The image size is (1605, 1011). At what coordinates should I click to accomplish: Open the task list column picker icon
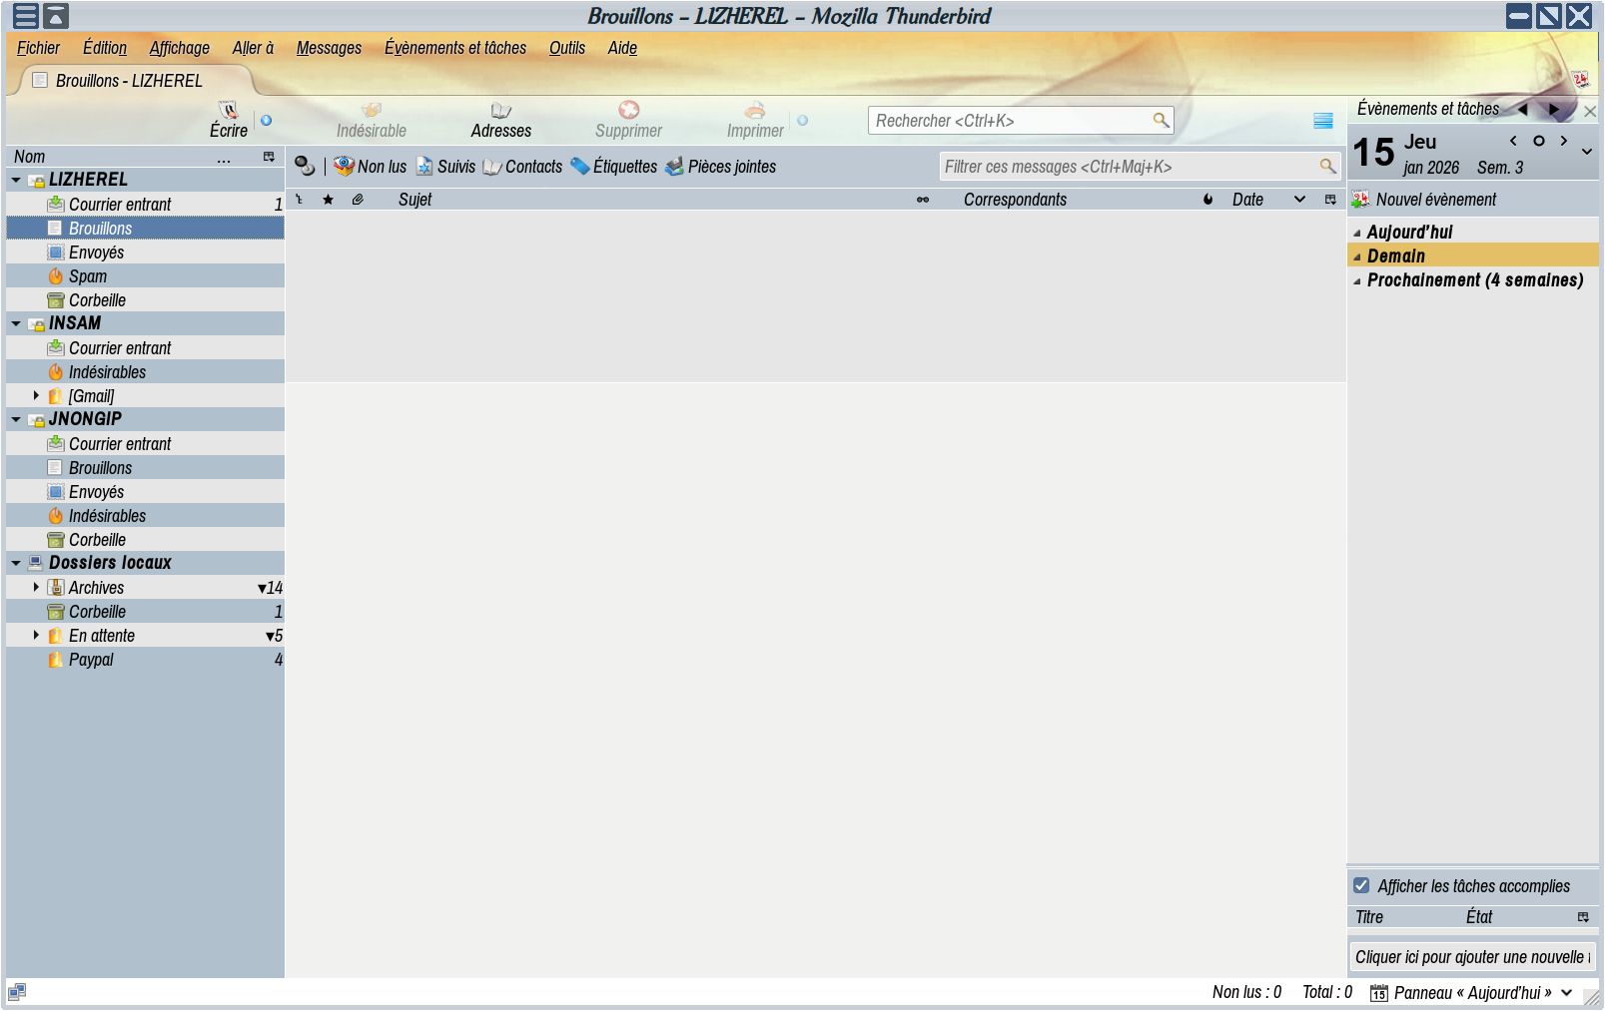(1583, 917)
